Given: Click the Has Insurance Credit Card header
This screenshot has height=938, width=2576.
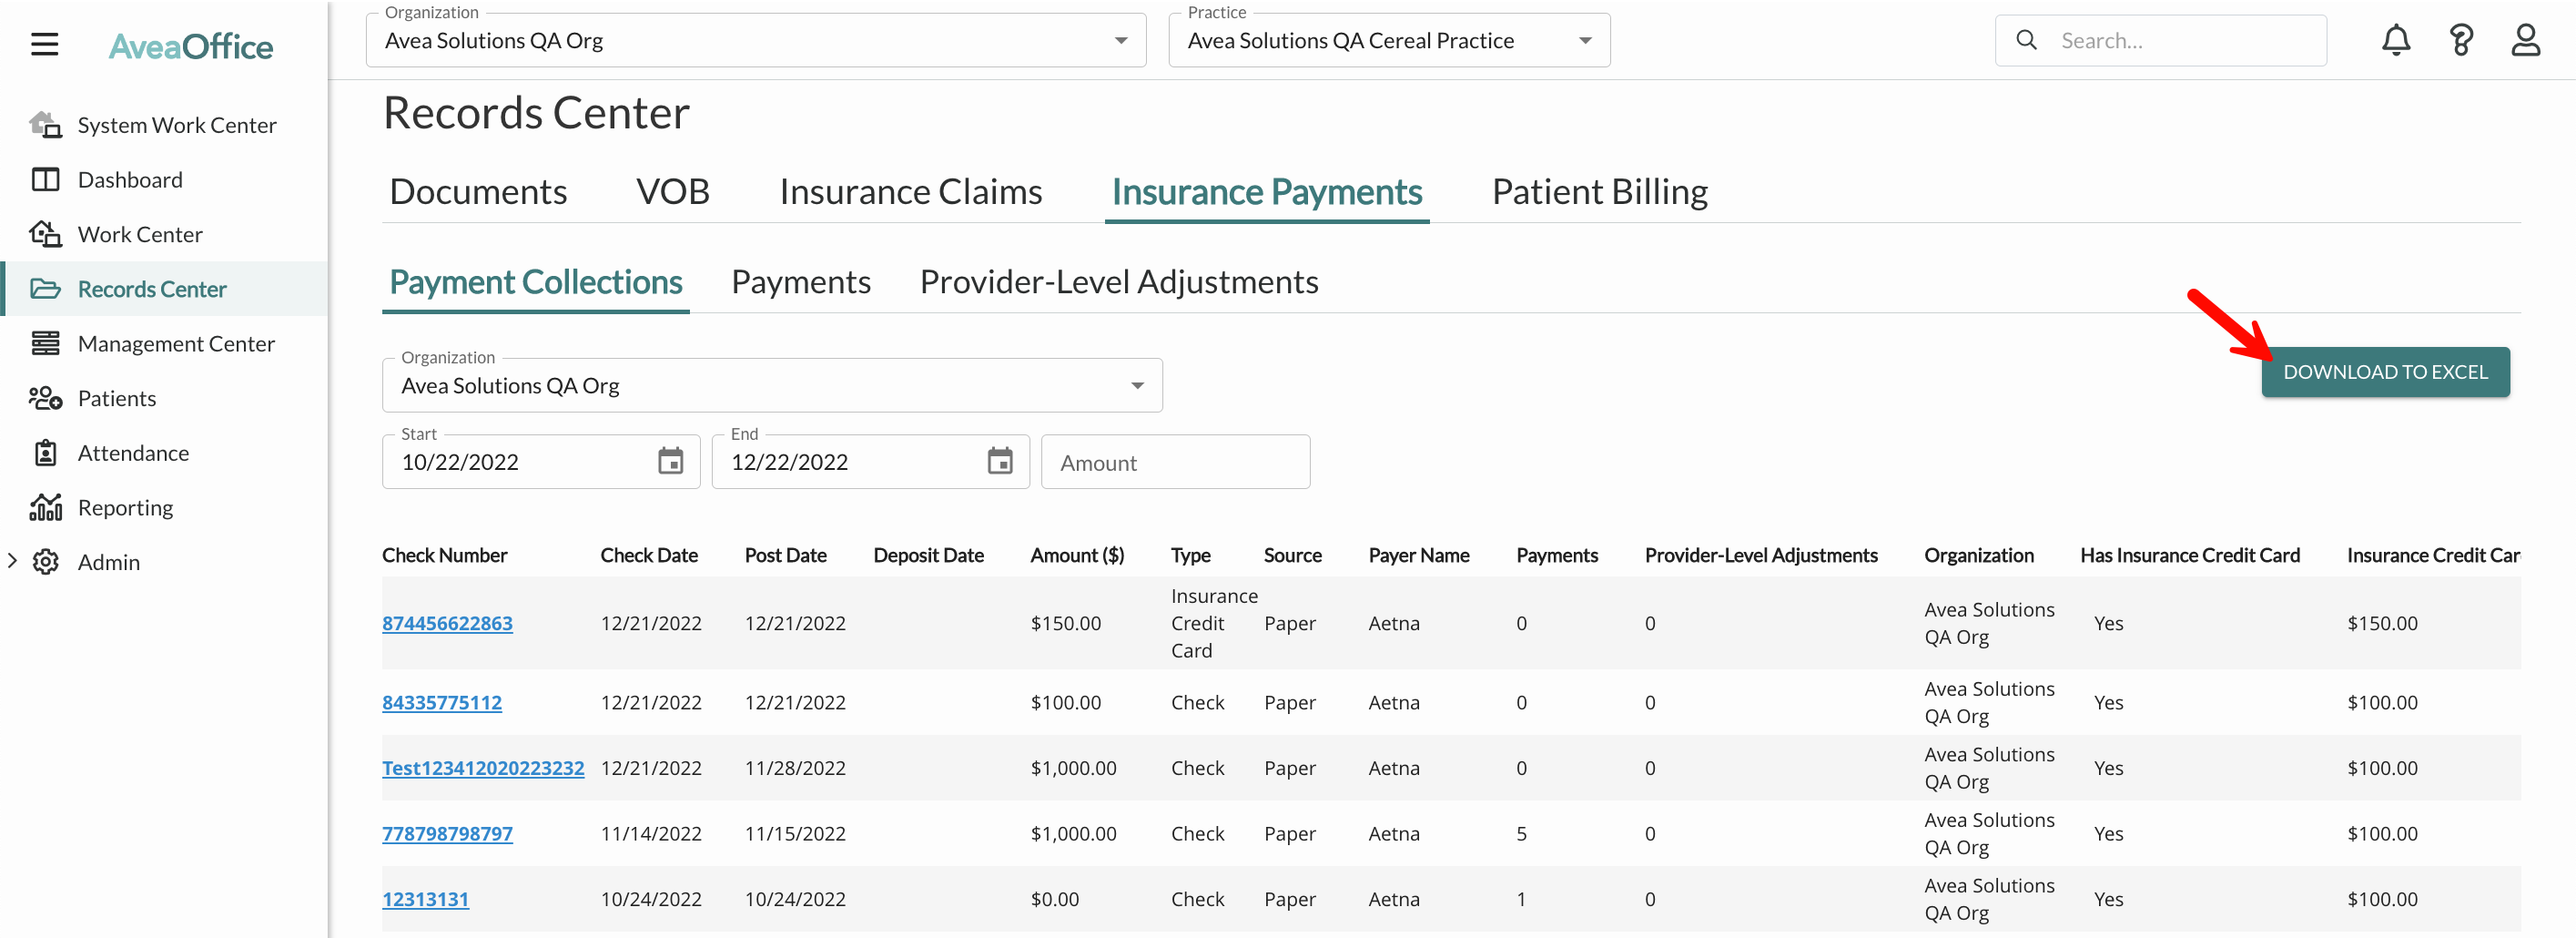Looking at the screenshot, I should click(x=2189, y=555).
